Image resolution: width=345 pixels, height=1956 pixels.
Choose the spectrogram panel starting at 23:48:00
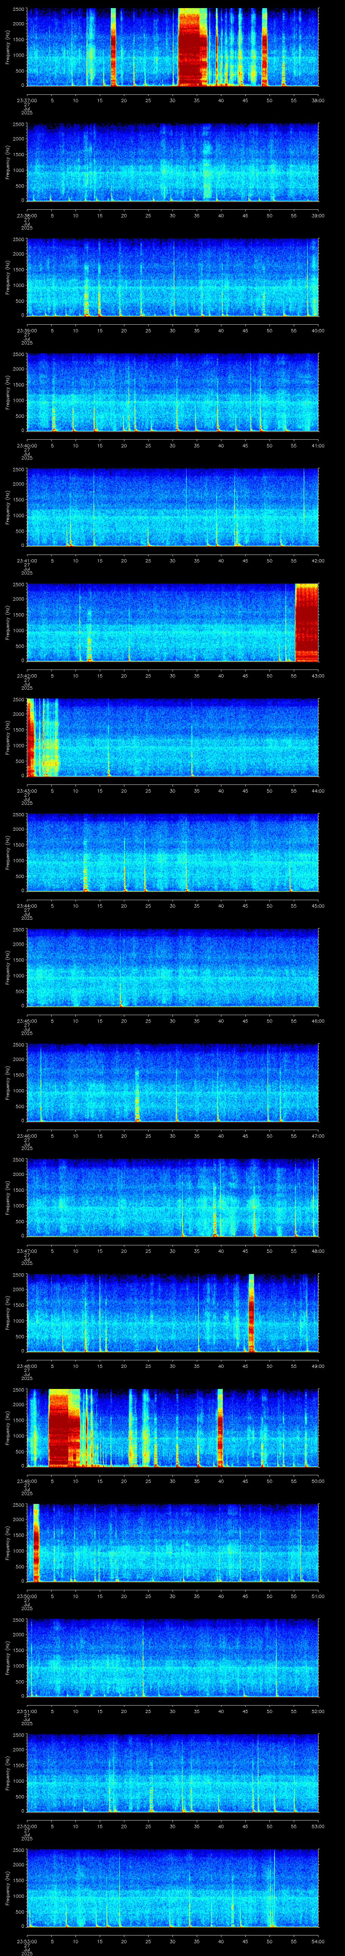pos(172,1313)
